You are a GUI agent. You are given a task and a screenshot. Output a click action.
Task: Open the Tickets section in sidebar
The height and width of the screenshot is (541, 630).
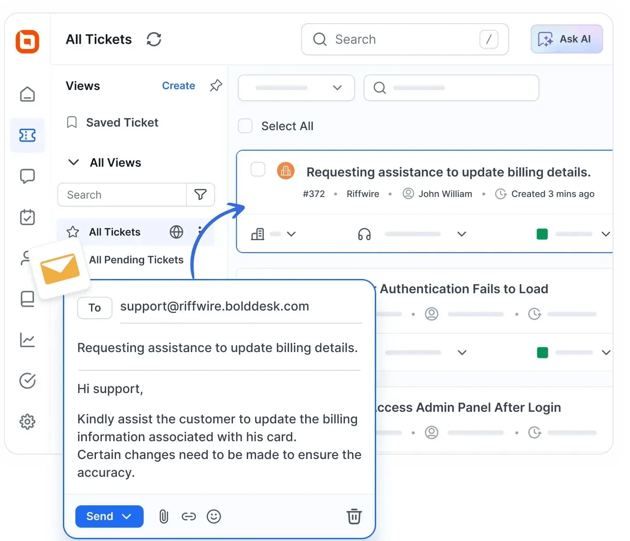tap(28, 135)
